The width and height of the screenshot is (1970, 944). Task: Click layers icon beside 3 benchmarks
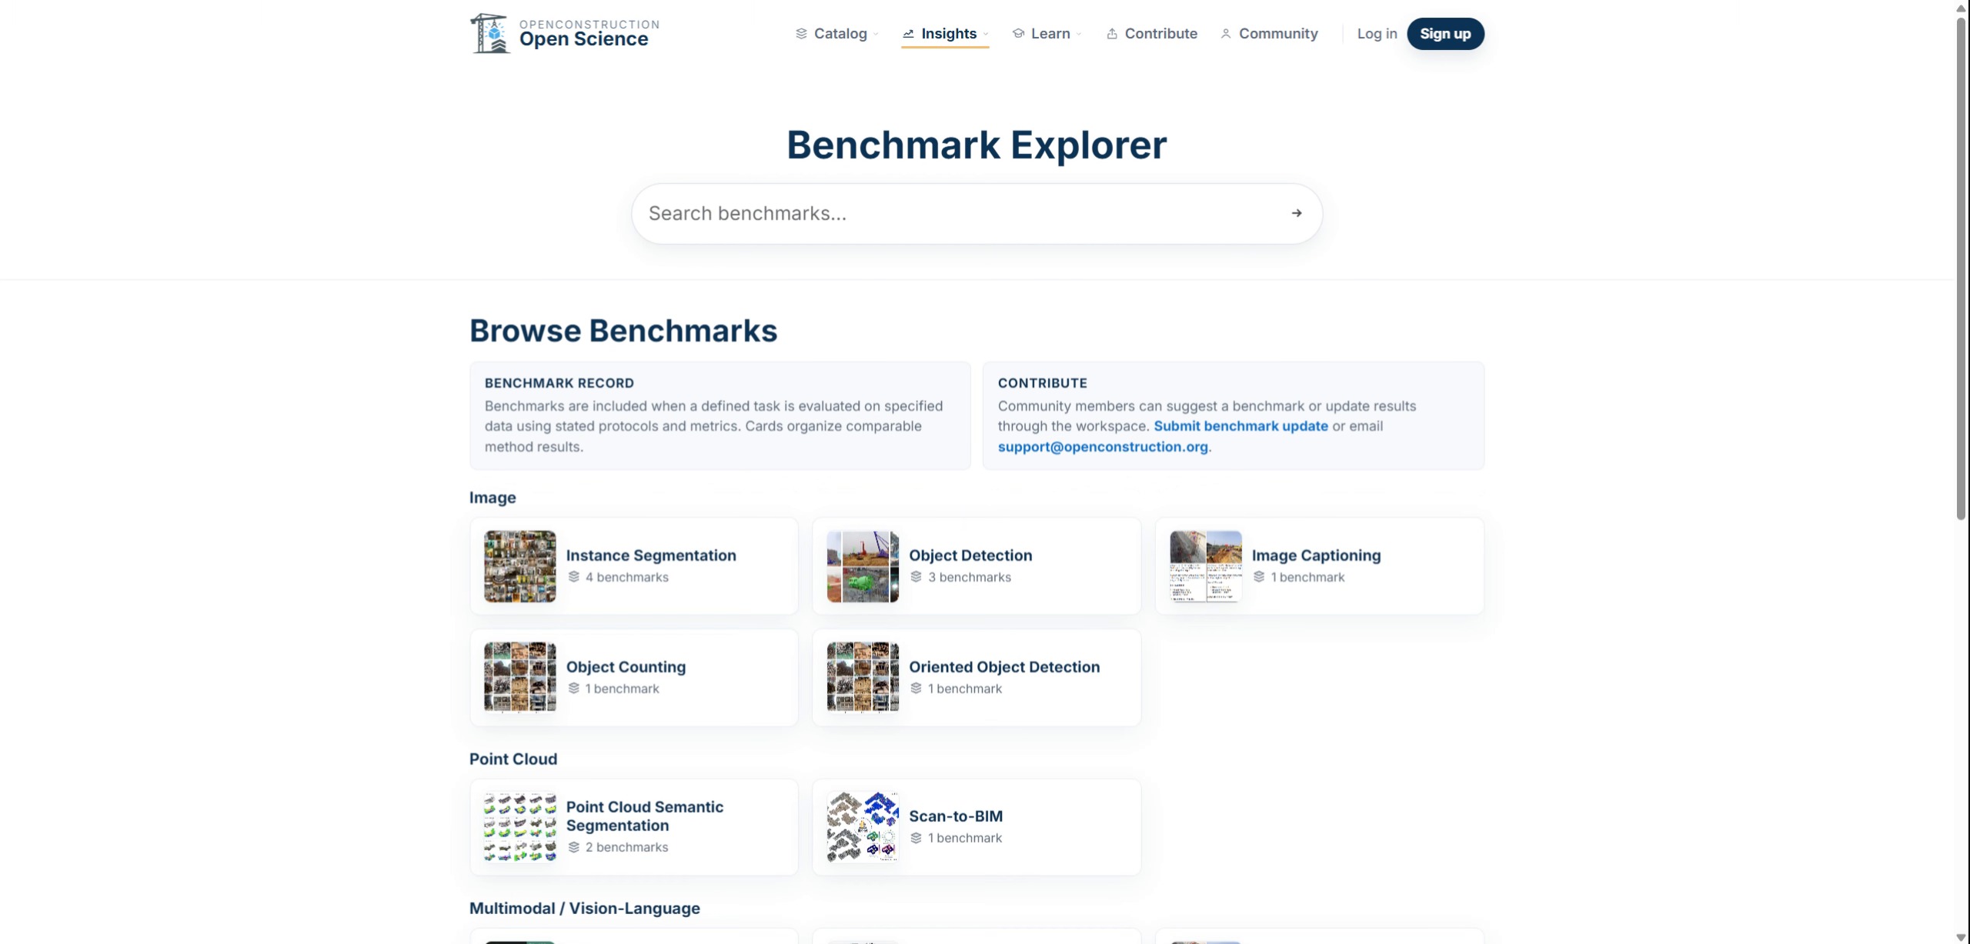pos(916,577)
